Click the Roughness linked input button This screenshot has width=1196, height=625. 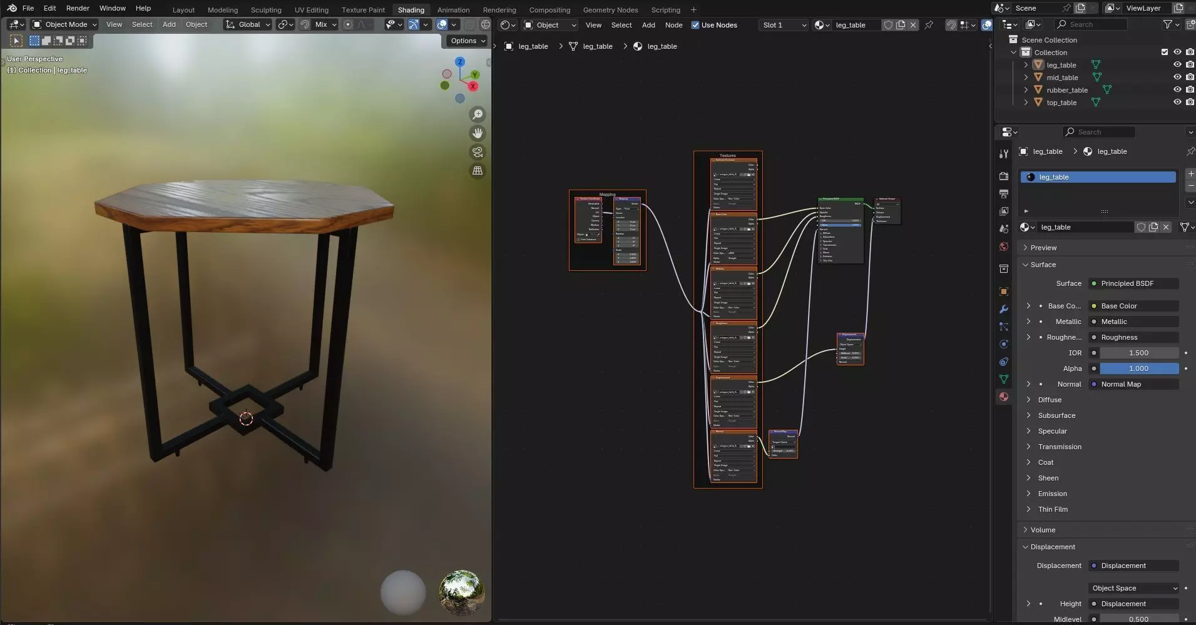[1133, 337]
